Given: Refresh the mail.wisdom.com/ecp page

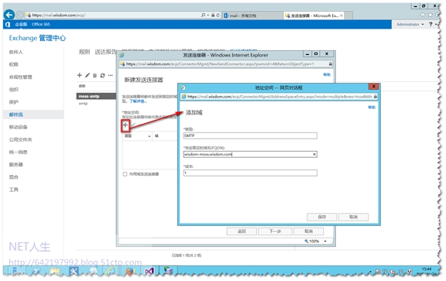Looking at the screenshot, I should point(218,15).
